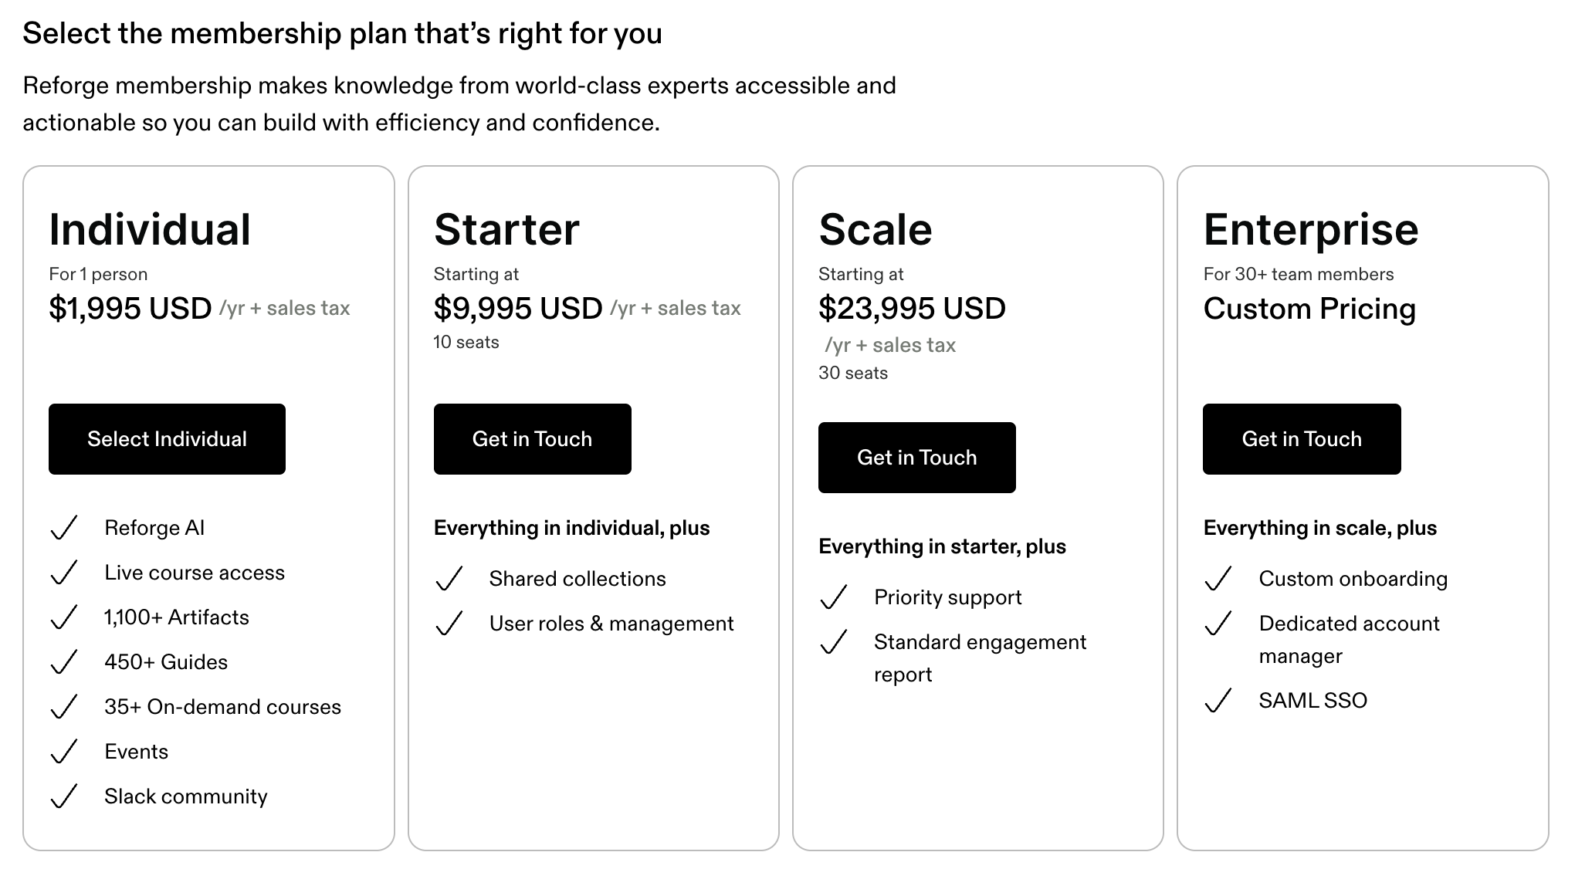Click Get in Touch under Enterprise plan
The height and width of the screenshot is (869, 1575).
1302,439
